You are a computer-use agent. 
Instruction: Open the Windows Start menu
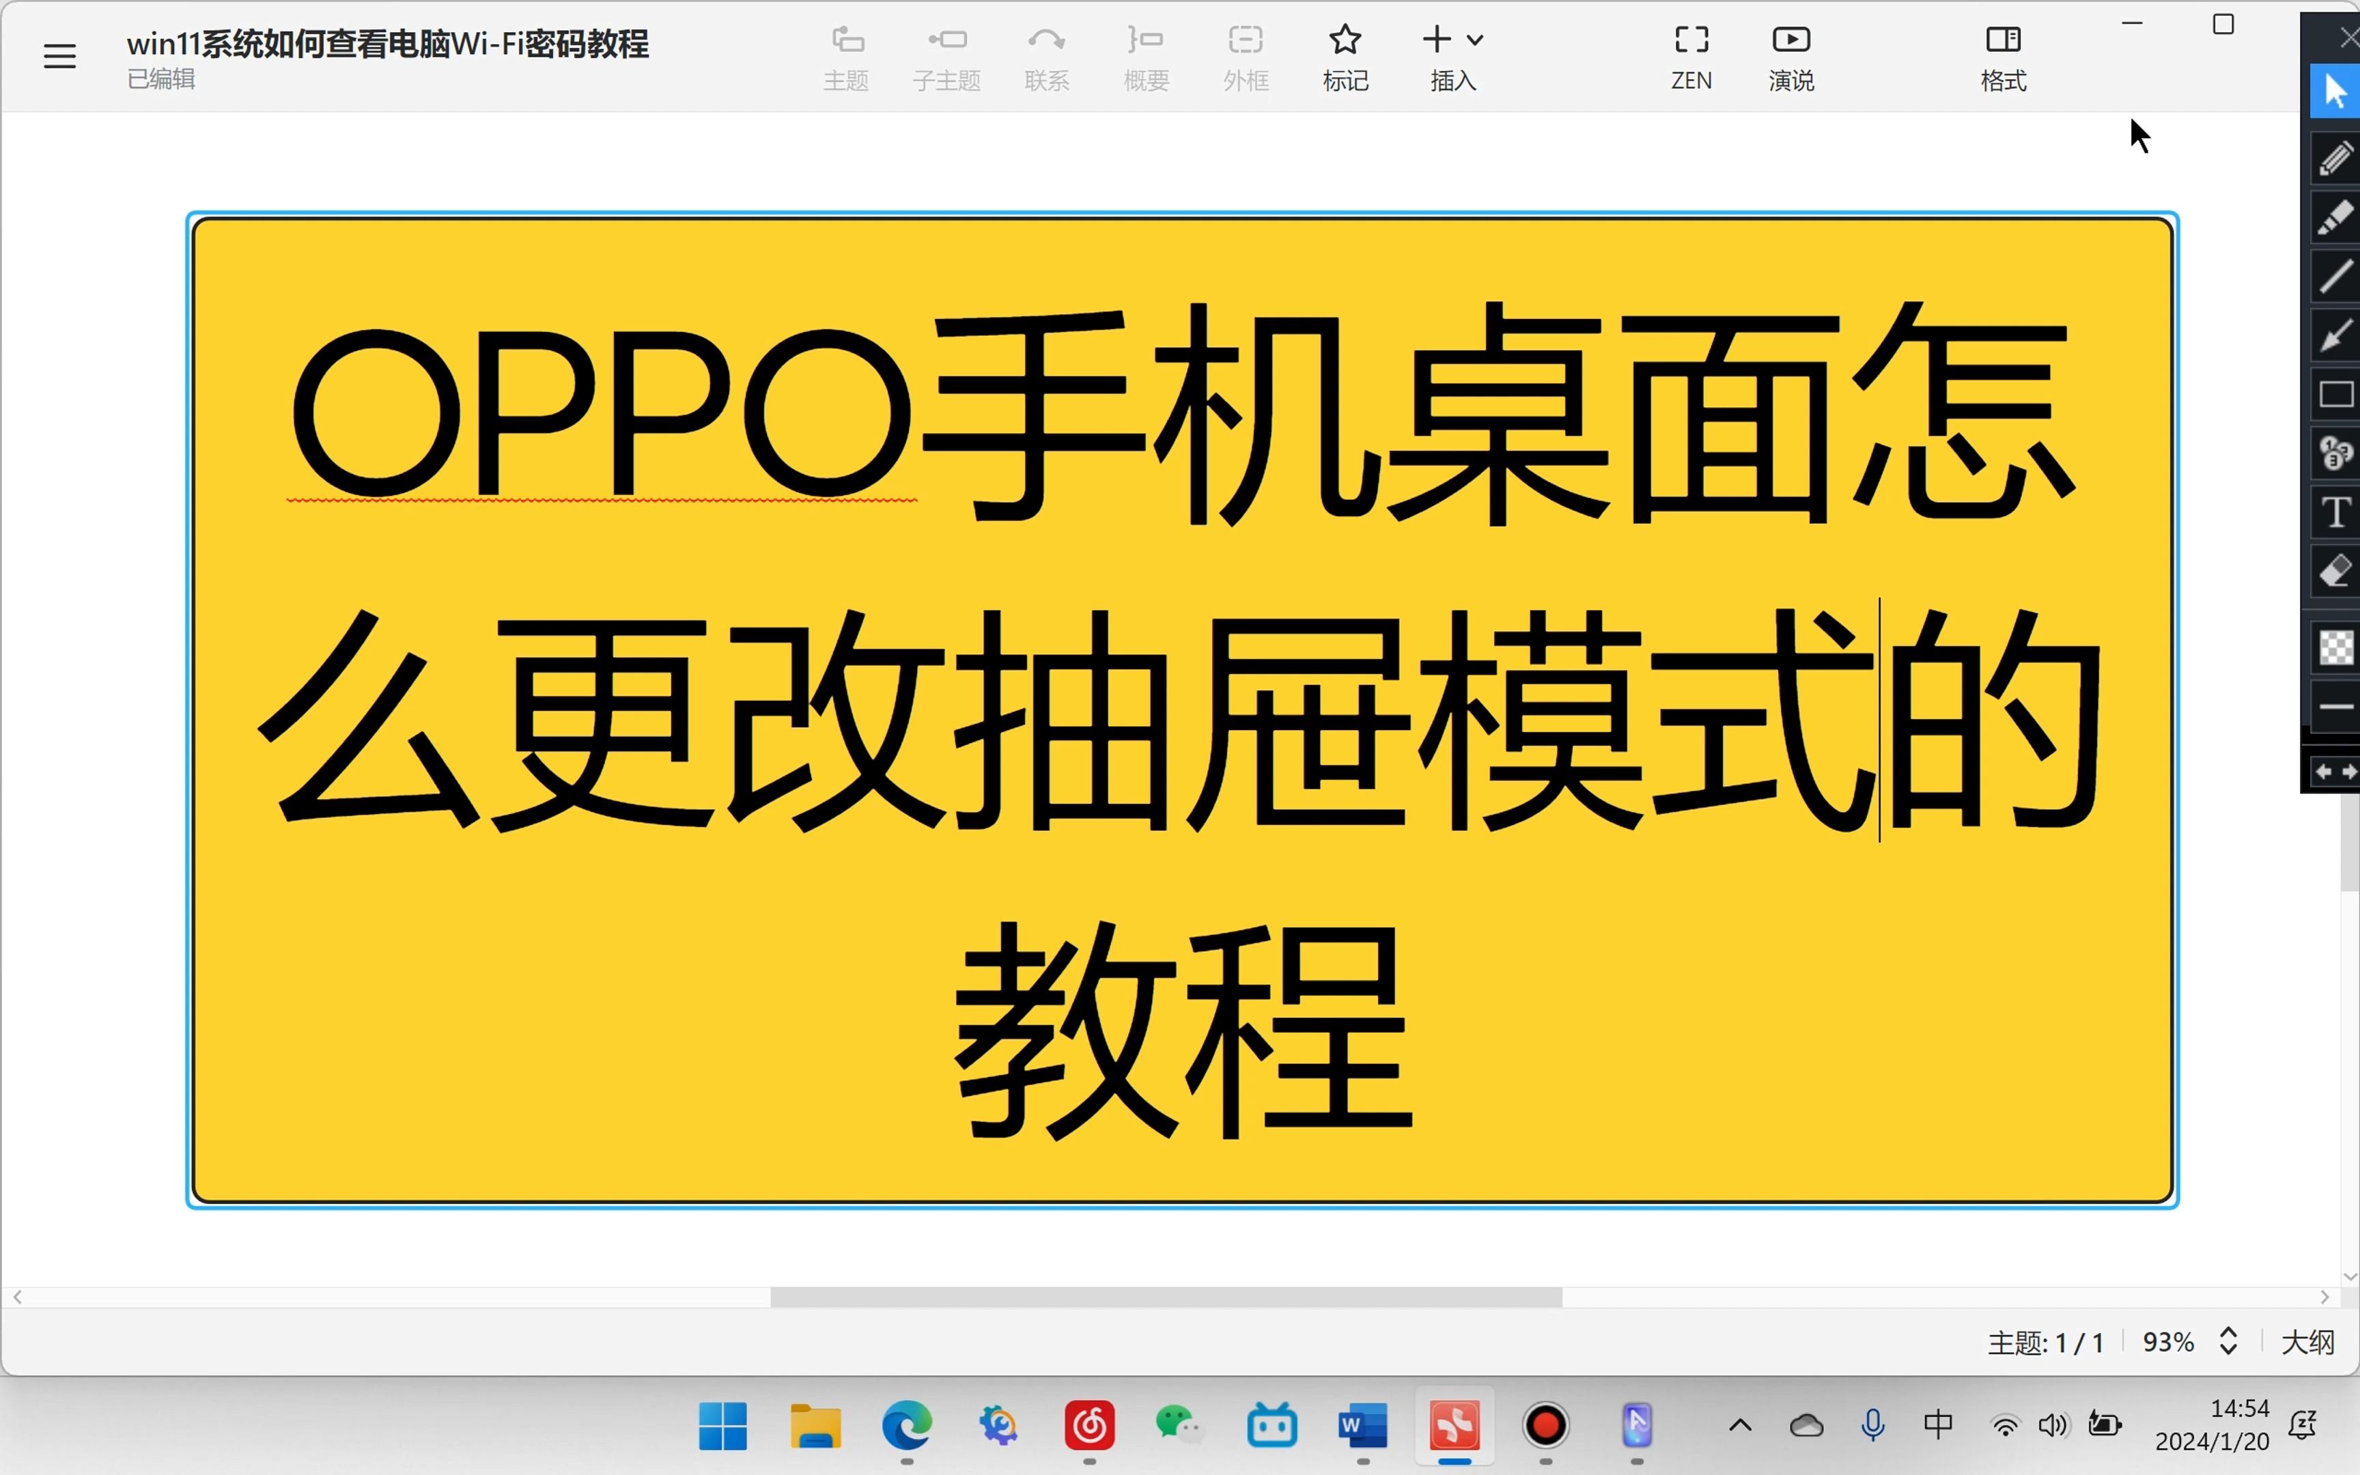pos(722,1427)
